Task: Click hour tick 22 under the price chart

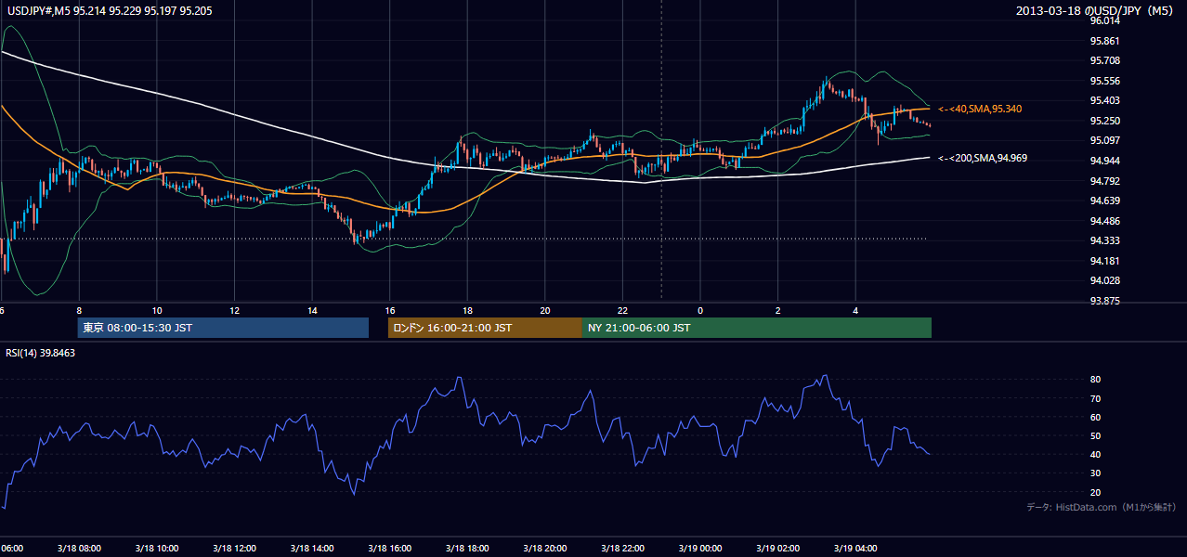Action: pyautogui.click(x=622, y=310)
